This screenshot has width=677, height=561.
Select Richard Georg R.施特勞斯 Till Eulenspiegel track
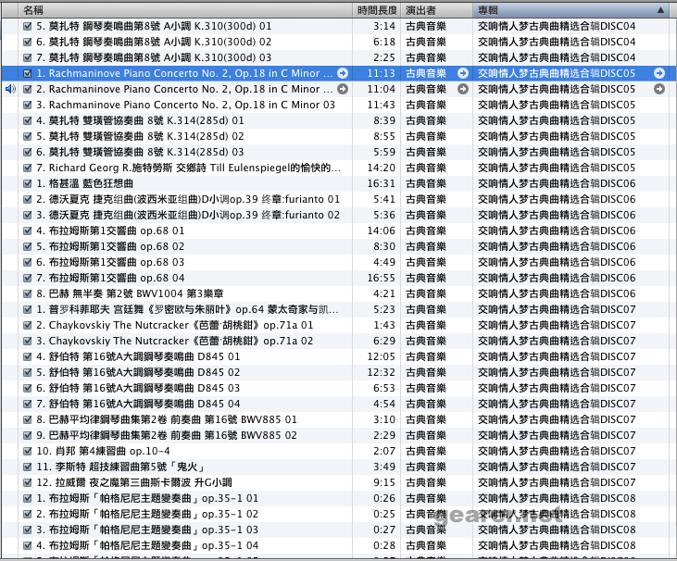point(189,168)
